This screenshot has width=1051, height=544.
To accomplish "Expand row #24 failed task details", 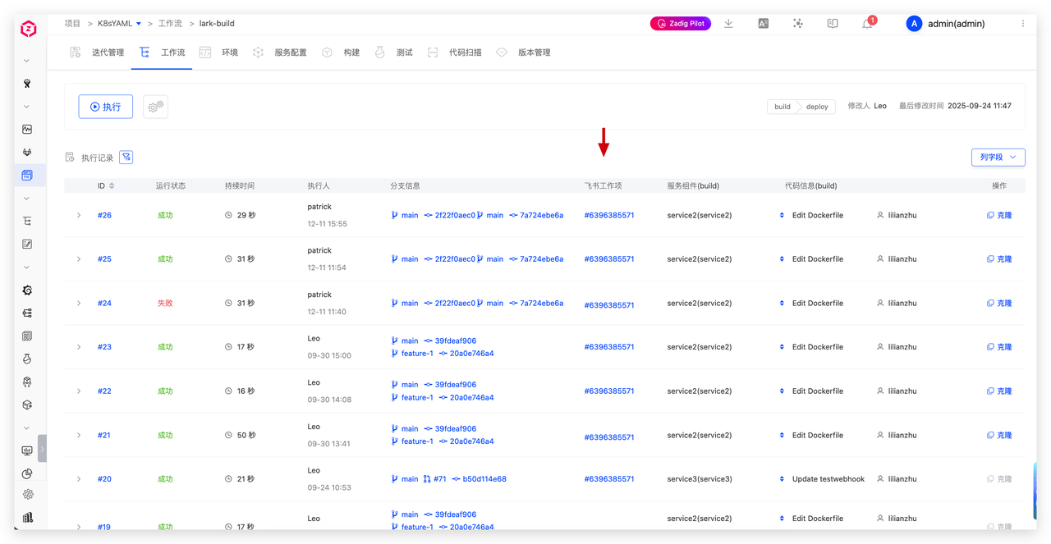I will (79, 304).
